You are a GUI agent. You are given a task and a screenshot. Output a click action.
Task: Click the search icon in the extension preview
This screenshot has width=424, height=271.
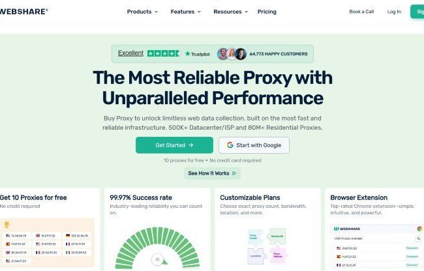[x=419, y=238]
